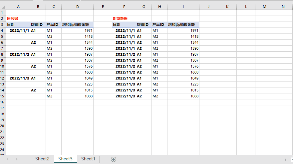The height and width of the screenshot is (164, 293).
Task: Switch to Sheet1 tab
Action: (88, 159)
